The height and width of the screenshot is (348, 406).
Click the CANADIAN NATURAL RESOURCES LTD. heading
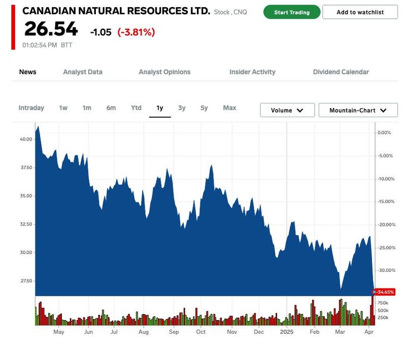click(x=116, y=11)
